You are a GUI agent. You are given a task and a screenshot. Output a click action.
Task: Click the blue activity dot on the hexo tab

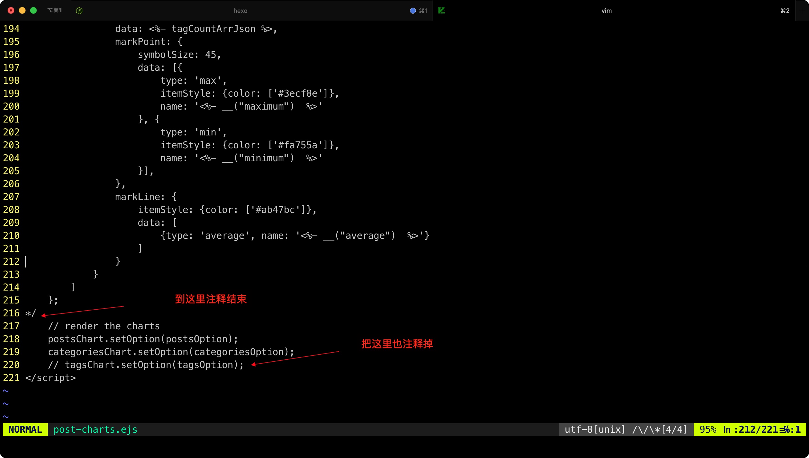coord(413,11)
